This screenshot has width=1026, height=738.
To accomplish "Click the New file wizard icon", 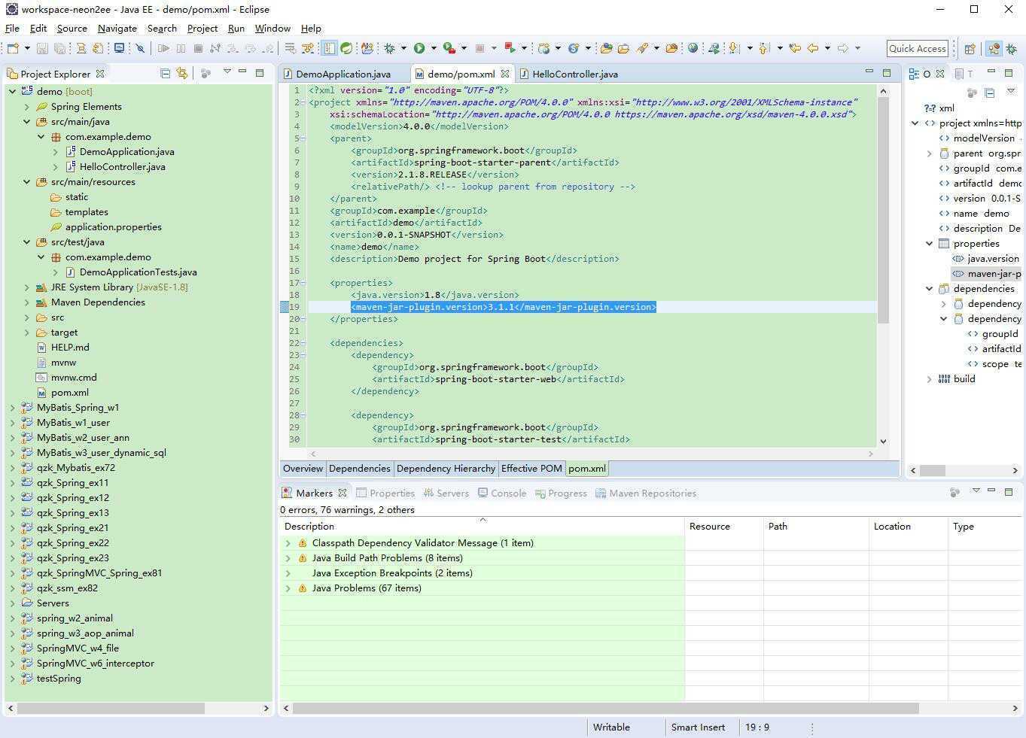I will 13,48.
